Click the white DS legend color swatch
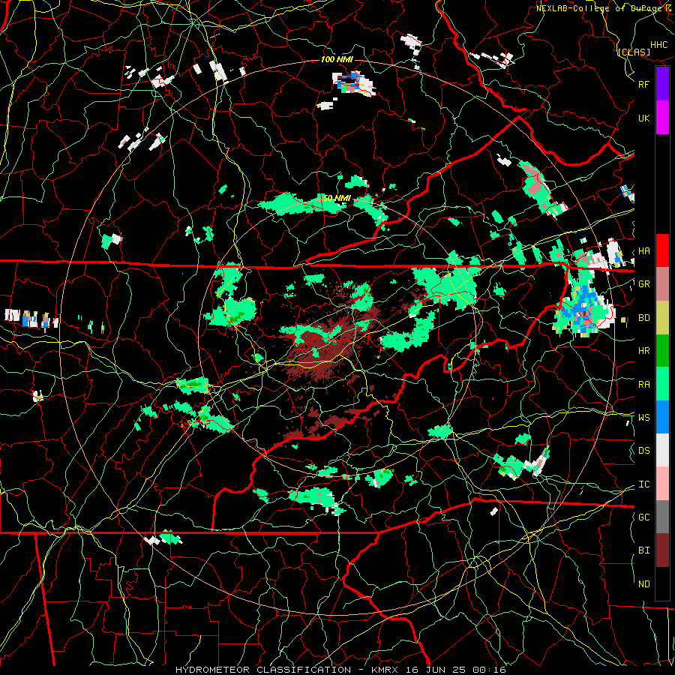Viewport: 675px width, 675px height. pos(662,450)
